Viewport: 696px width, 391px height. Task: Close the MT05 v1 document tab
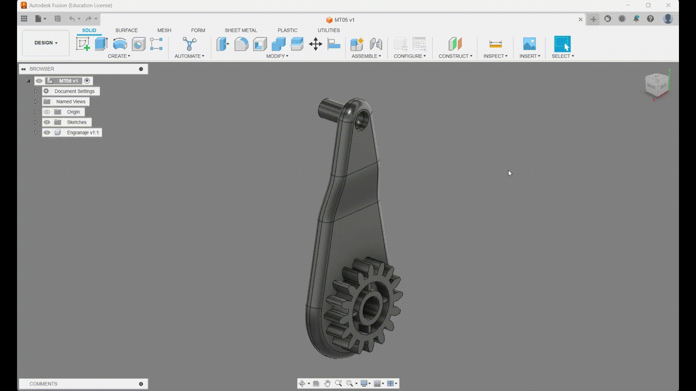pos(580,20)
